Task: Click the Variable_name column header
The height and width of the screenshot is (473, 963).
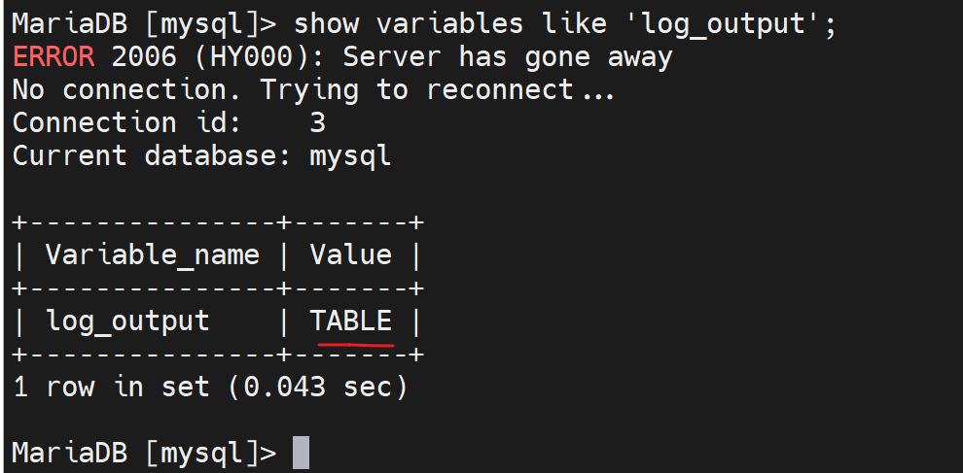Action: pos(153,255)
